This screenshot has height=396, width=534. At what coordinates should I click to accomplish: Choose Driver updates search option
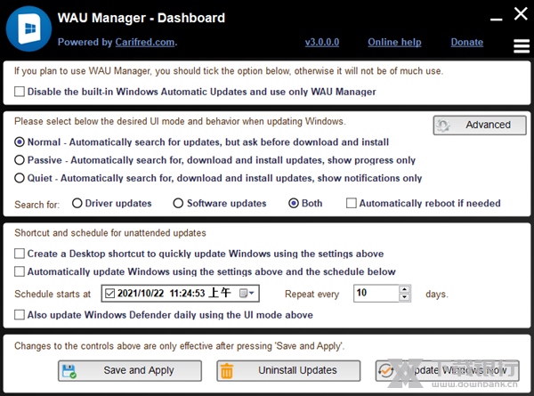click(77, 204)
